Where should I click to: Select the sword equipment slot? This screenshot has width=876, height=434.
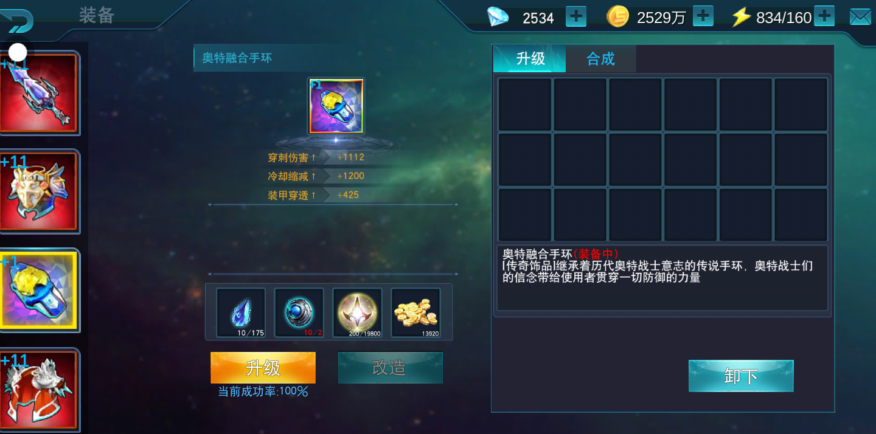pyautogui.click(x=39, y=92)
